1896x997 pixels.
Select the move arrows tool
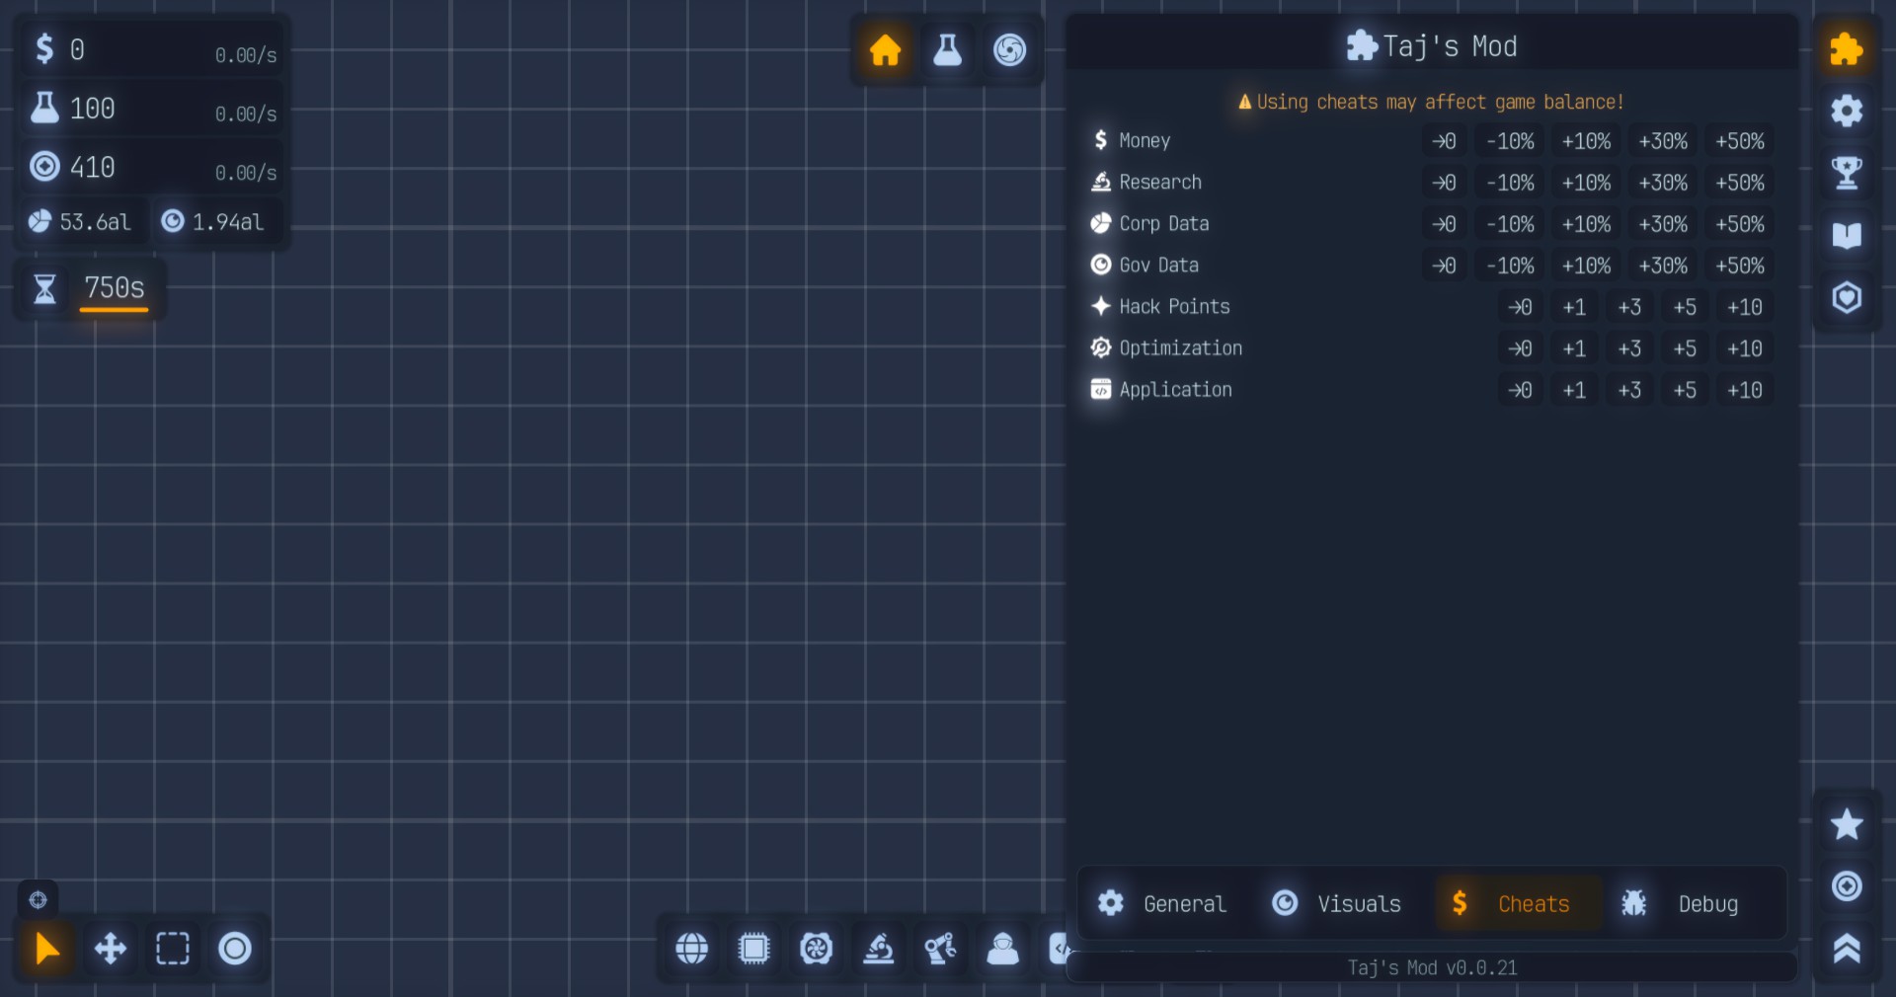110,949
